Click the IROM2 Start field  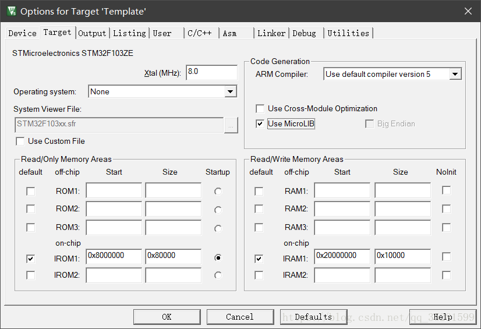pos(114,275)
